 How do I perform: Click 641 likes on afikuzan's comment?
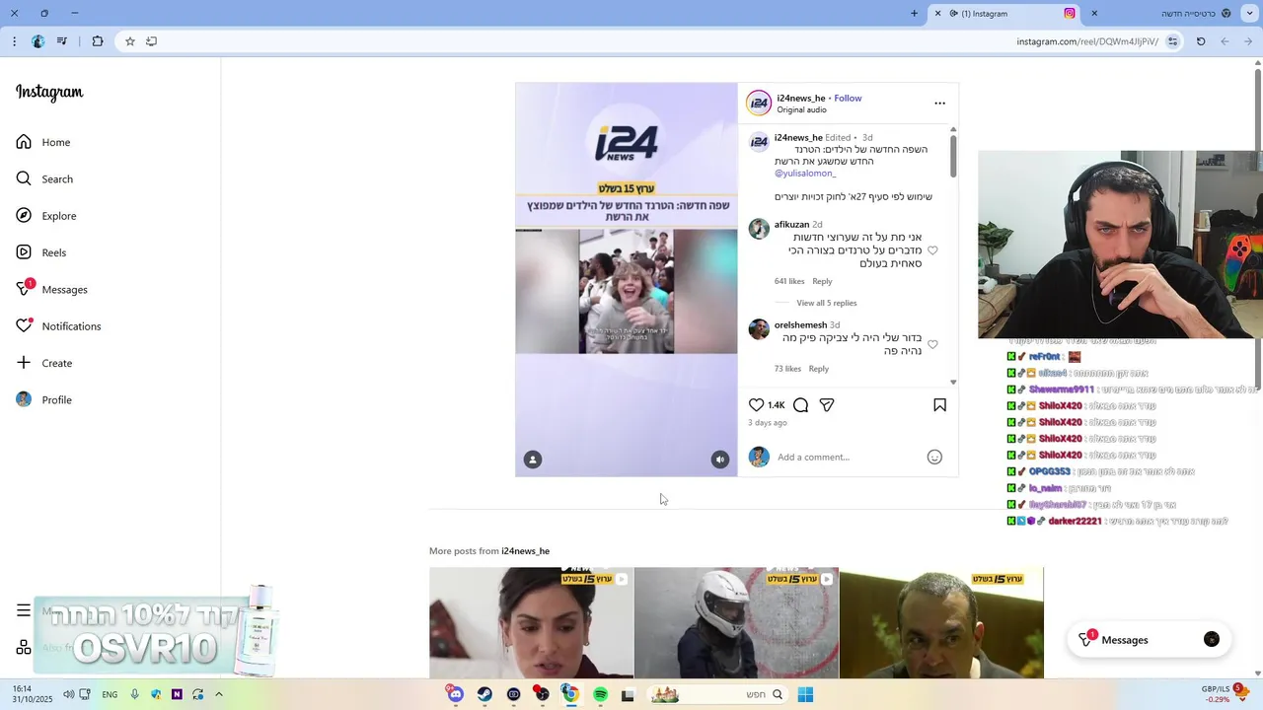[x=789, y=281]
